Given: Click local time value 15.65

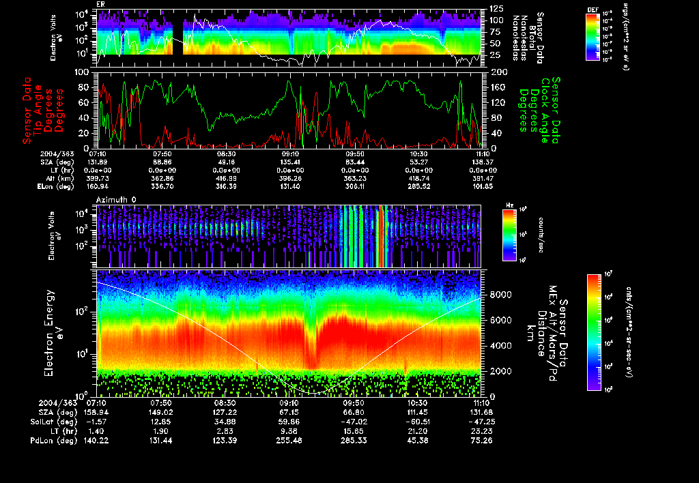Looking at the screenshot, I should click(353, 431).
